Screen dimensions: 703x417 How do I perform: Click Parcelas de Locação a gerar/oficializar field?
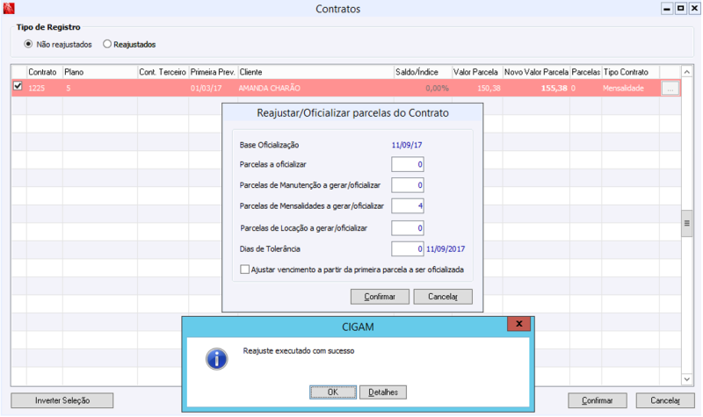point(407,228)
